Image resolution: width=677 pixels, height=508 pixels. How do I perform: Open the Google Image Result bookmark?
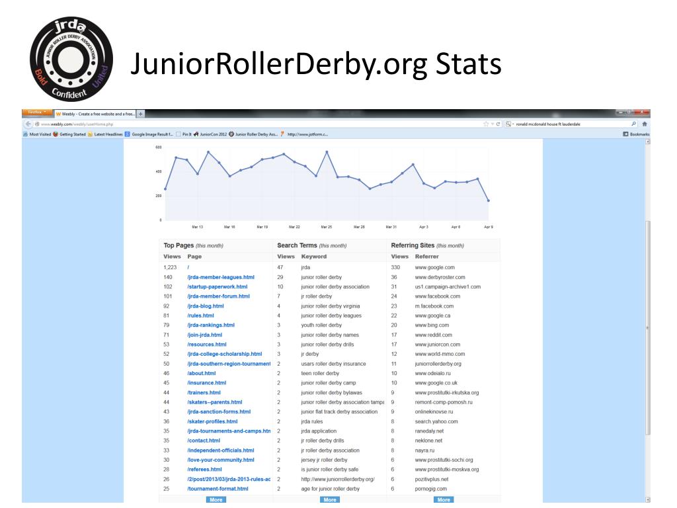point(149,134)
